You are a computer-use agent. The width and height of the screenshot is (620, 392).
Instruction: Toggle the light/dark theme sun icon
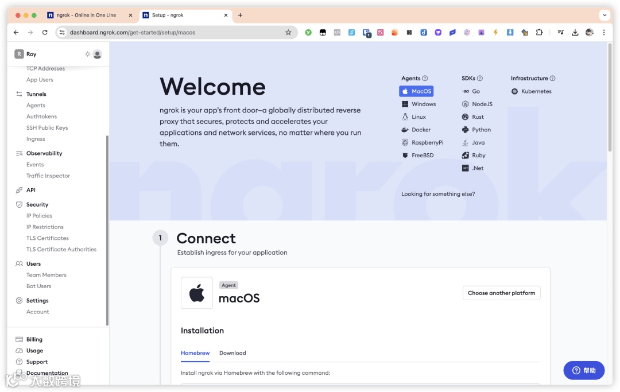(x=87, y=54)
